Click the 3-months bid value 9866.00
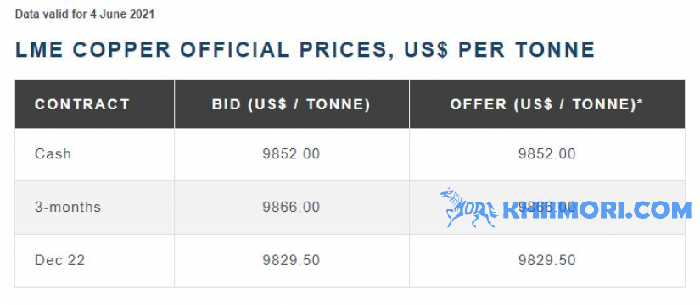700x305 pixels. 291,208
